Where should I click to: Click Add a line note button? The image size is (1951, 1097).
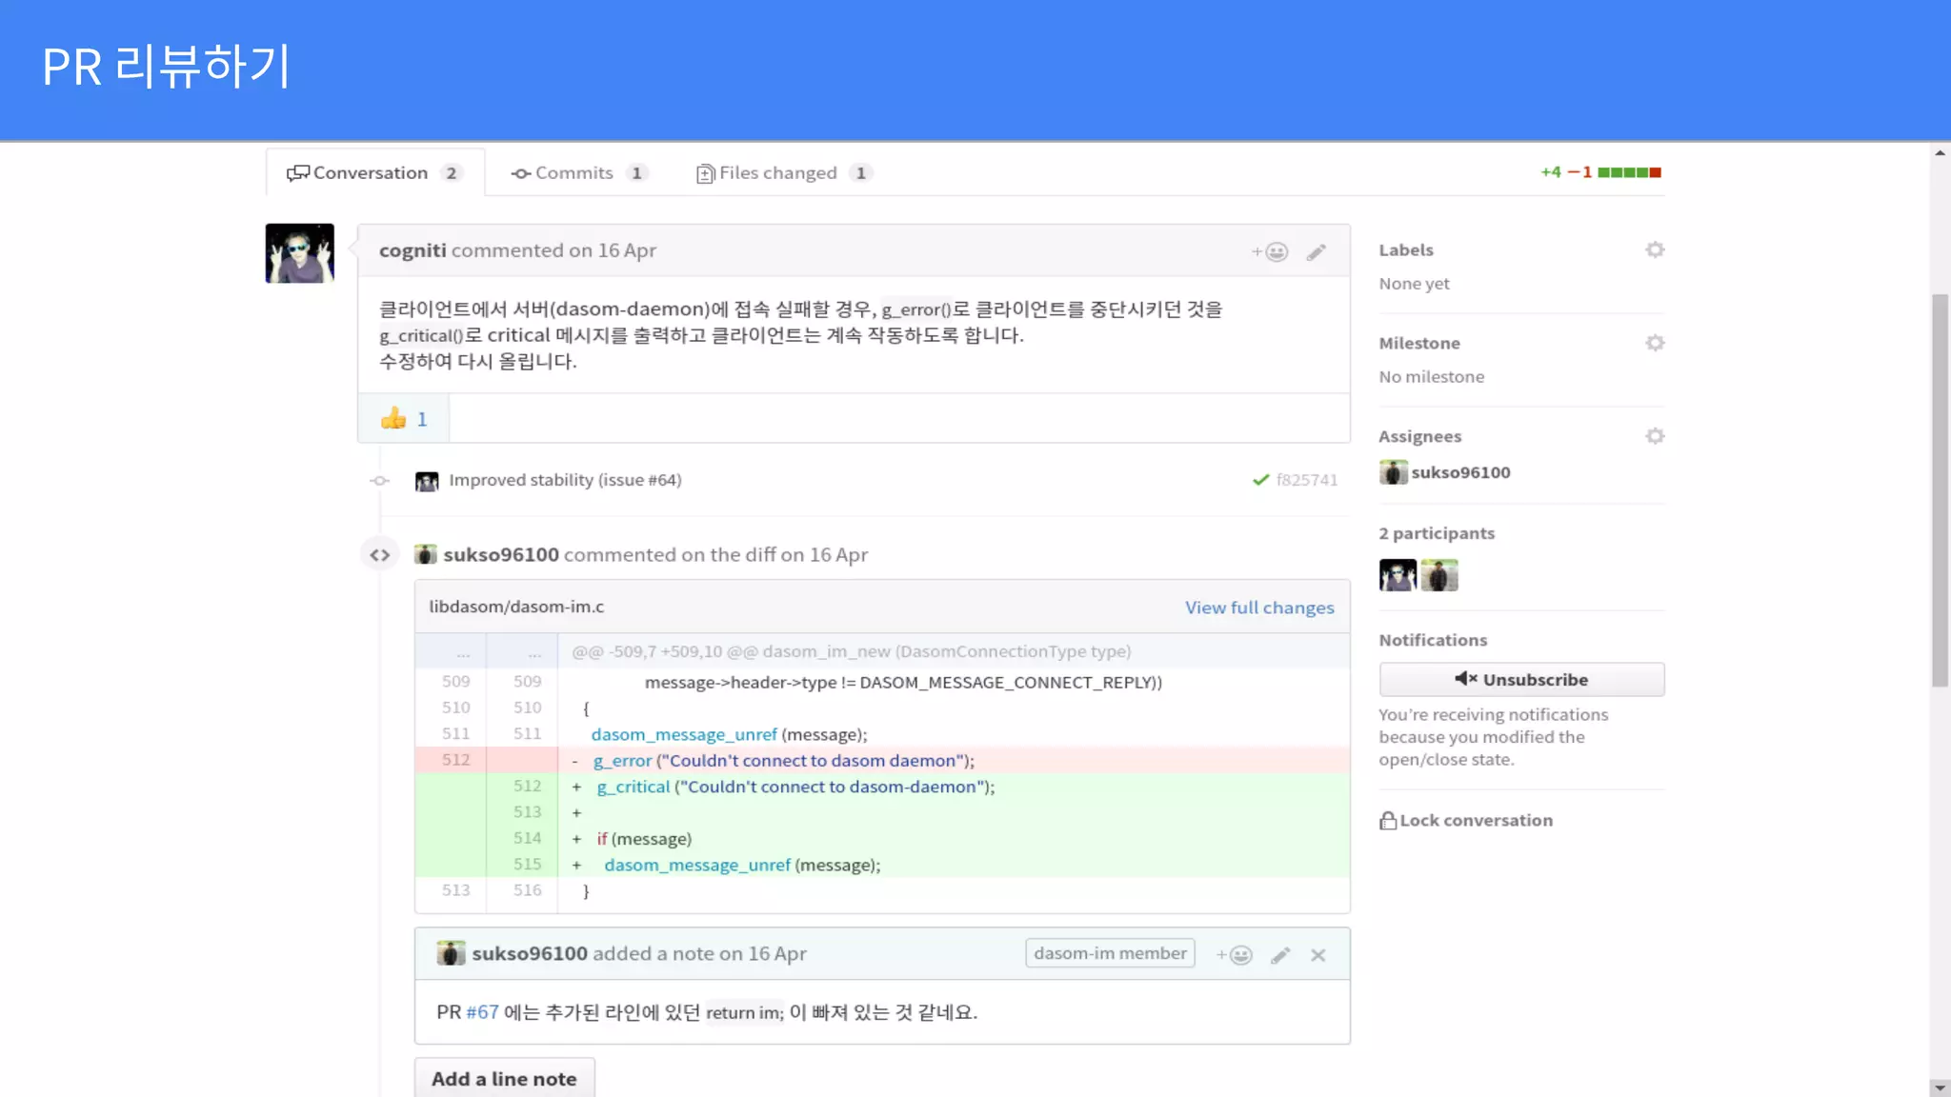(504, 1079)
